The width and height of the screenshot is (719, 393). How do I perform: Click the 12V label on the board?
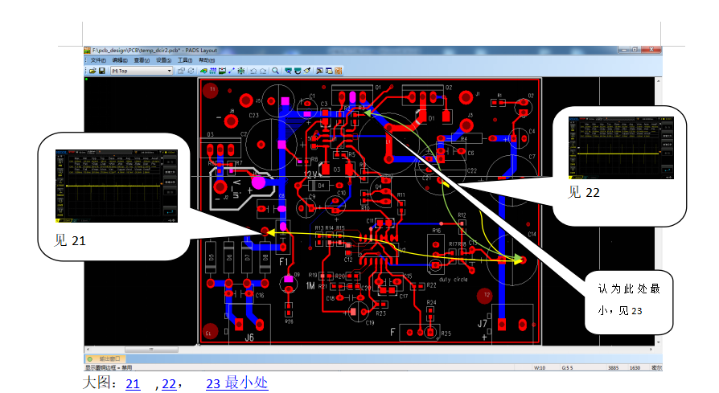pos(310,174)
